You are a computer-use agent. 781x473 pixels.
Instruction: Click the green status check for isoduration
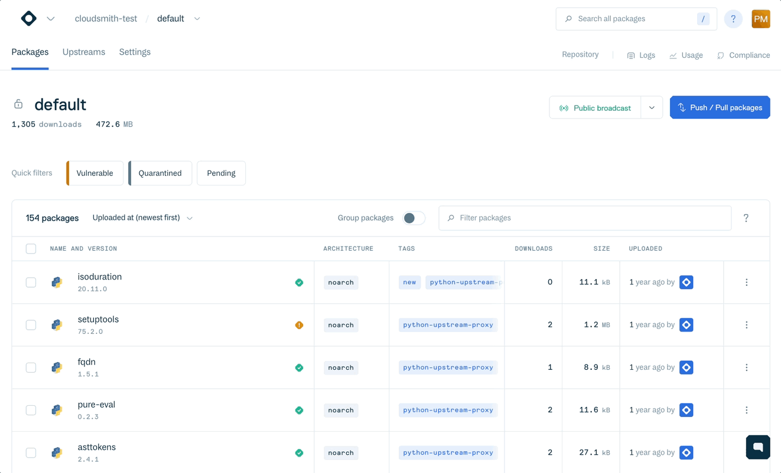click(x=299, y=283)
